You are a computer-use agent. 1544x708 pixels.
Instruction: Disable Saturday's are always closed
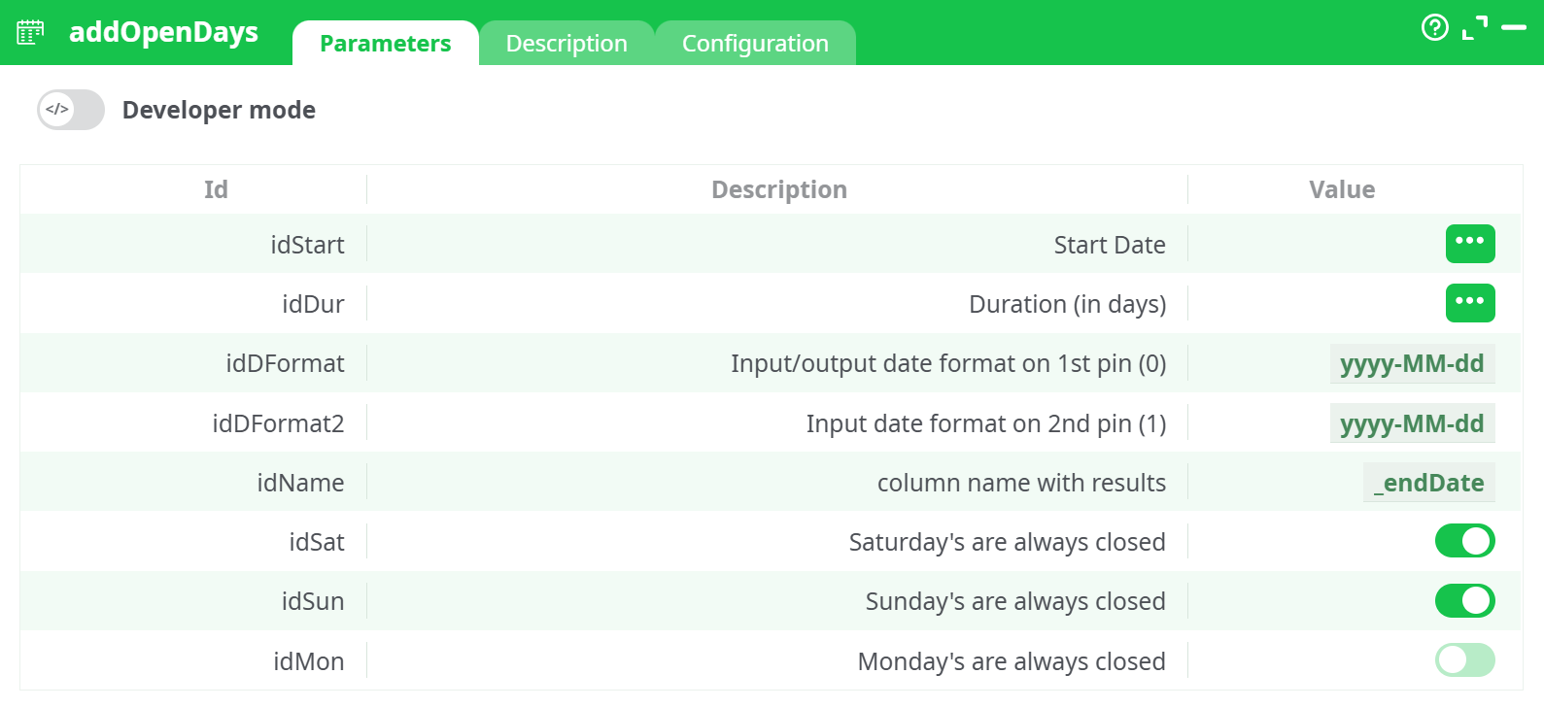pyautogui.click(x=1464, y=541)
